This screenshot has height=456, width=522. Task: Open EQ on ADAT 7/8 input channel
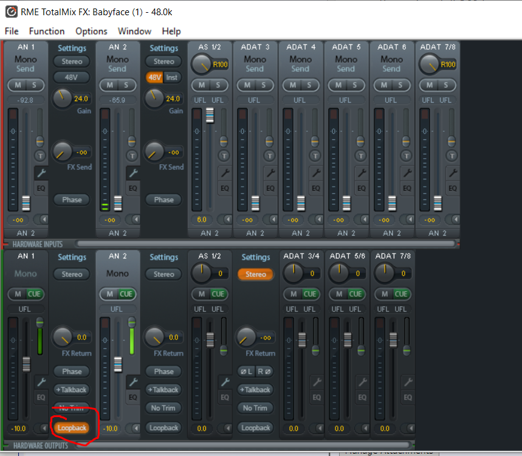(x=453, y=188)
